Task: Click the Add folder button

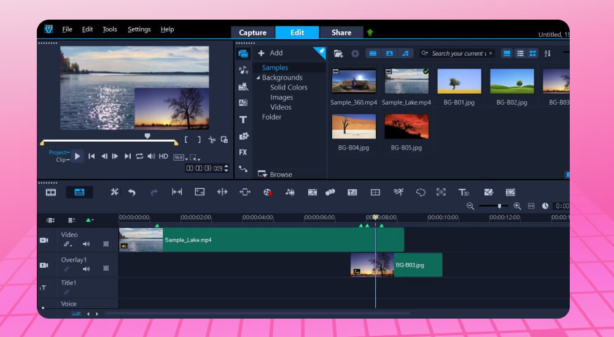Action: (x=270, y=53)
